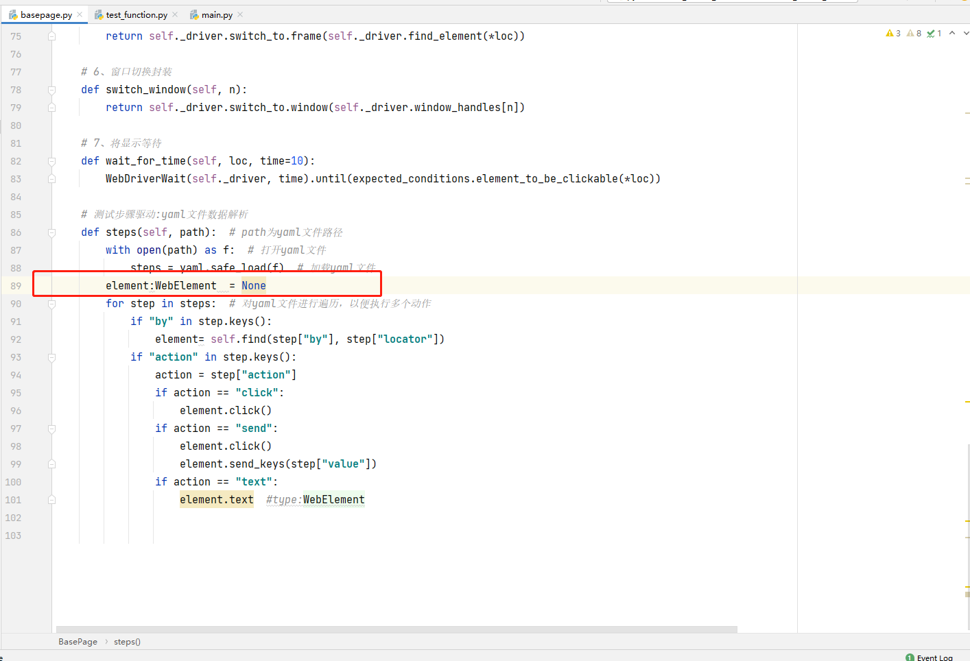Click the element.send_keys call on line 99

click(x=278, y=464)
